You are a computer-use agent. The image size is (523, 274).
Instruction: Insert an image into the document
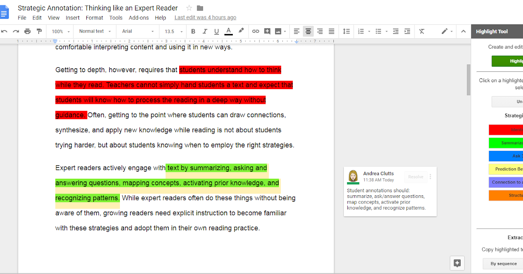point(279,31)
